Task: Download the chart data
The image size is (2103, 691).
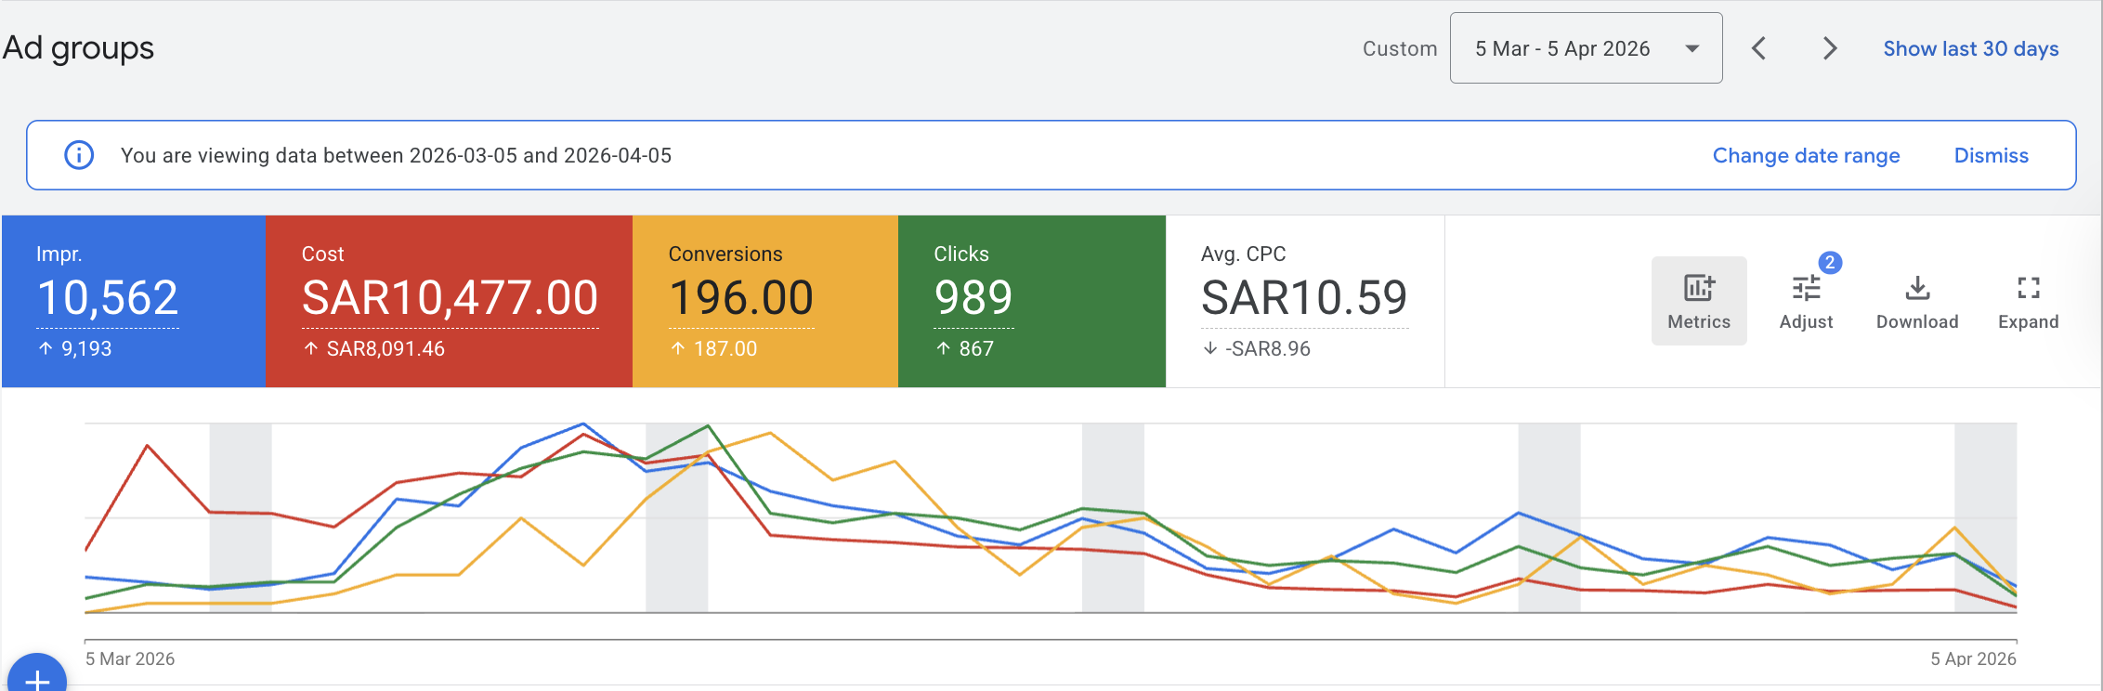Action: tap(1917, 301)
